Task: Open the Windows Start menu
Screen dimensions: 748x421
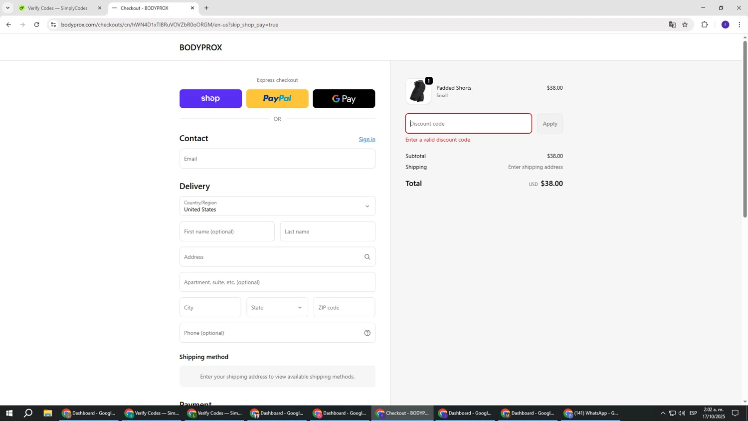Action: [8, 413]
